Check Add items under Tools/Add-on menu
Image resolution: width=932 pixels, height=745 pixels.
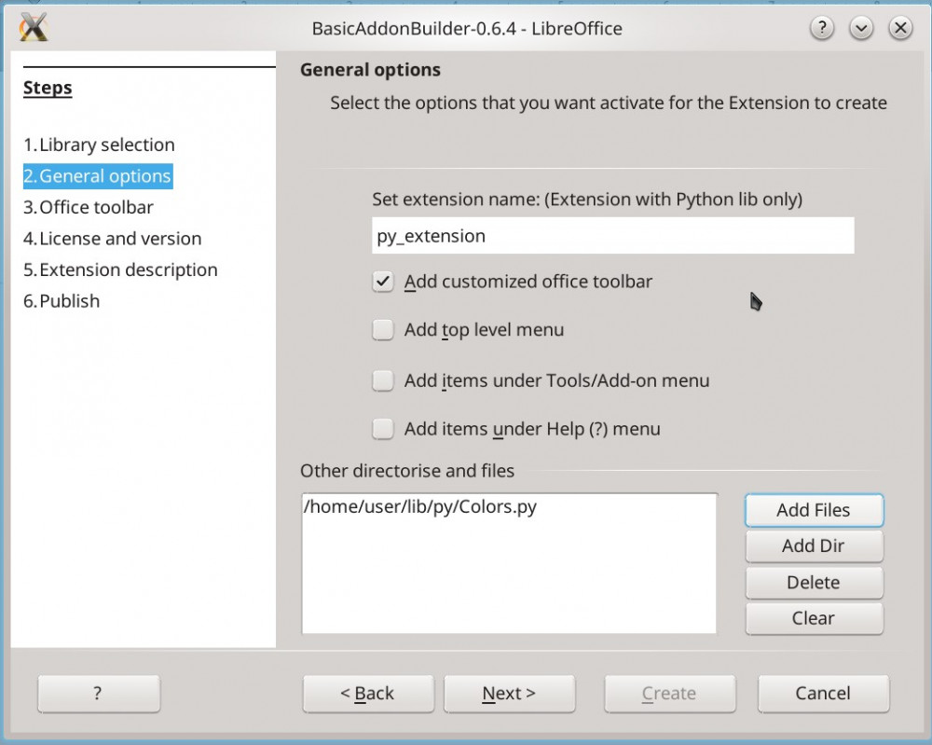[383, 380]
